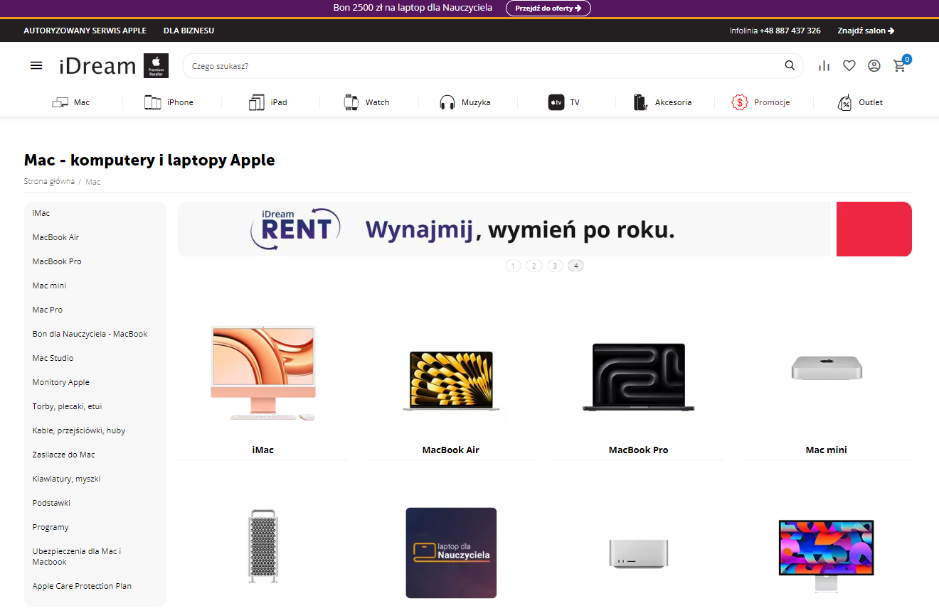This screenshot has height=608, width=939.
Task: Click the iDream RENT logo in banner
Action: tap(295, 229)
